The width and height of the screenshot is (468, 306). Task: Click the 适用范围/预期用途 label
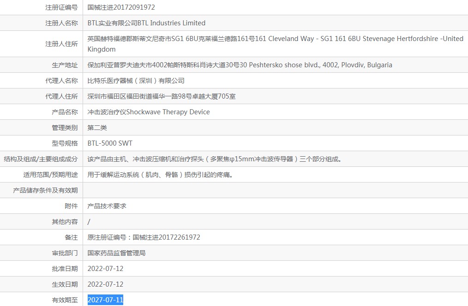coord(50,175)
